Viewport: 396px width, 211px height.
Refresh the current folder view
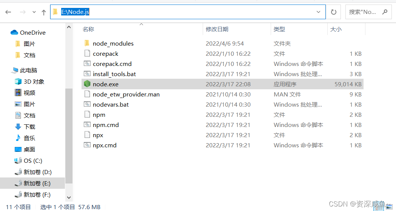pos(334,12)
